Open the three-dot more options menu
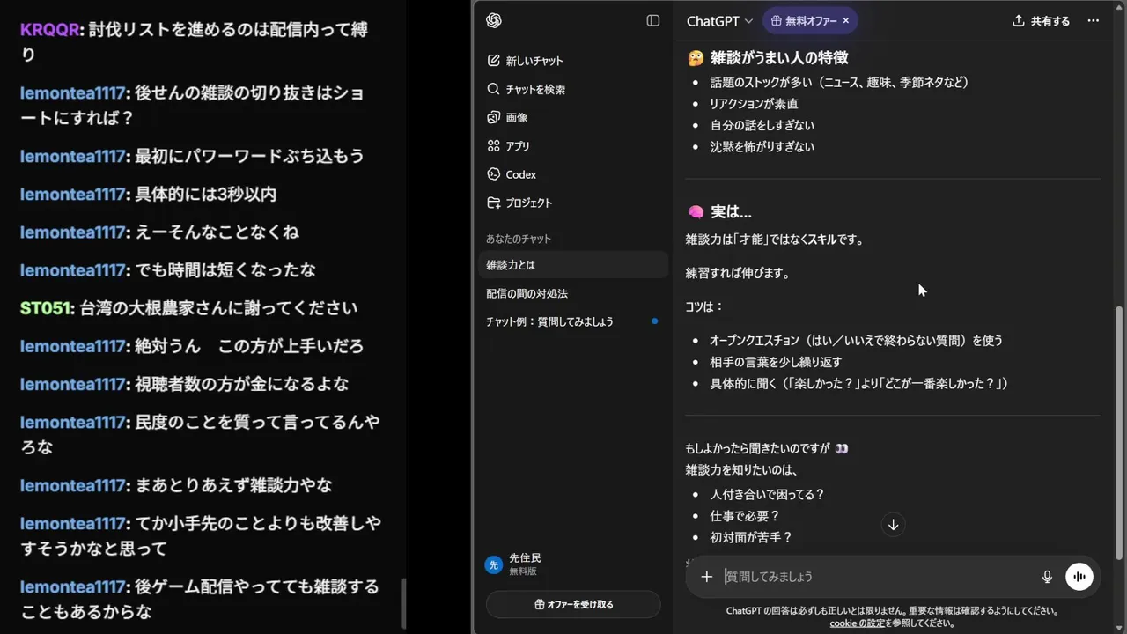The image size is (1127, 634). coord(1094,20)
